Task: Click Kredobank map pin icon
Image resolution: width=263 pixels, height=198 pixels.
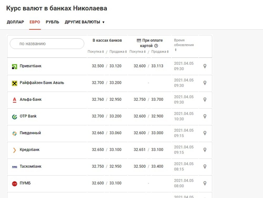Action: point(205,150)
